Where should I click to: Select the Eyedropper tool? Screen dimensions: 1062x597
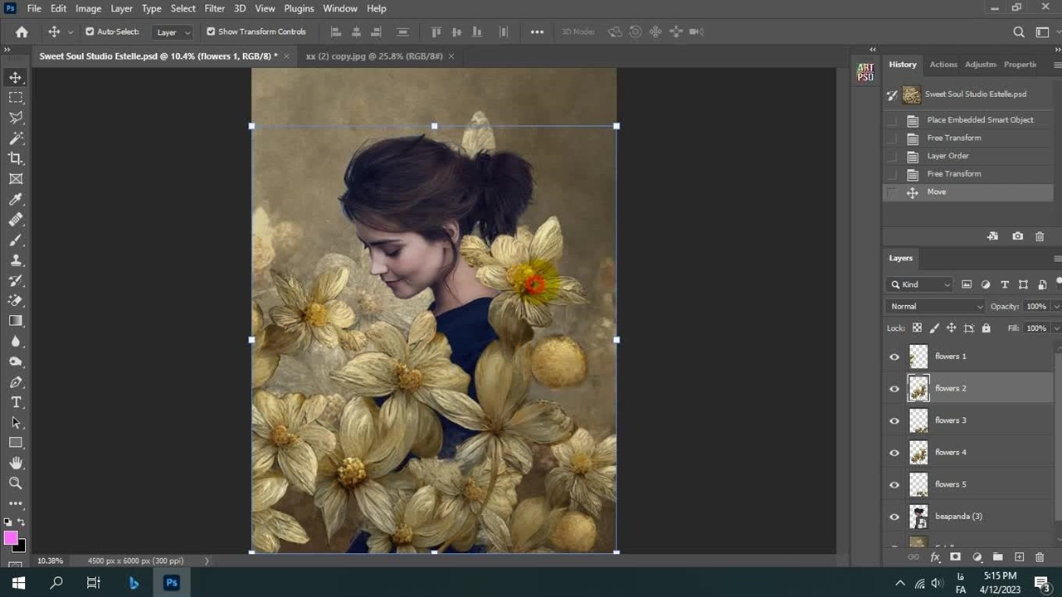16,199
